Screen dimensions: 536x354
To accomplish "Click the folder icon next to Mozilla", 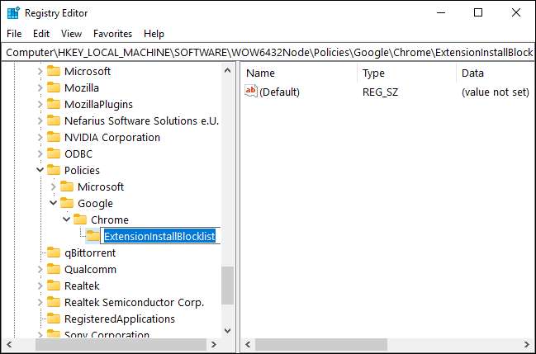I will coord(54,87).
